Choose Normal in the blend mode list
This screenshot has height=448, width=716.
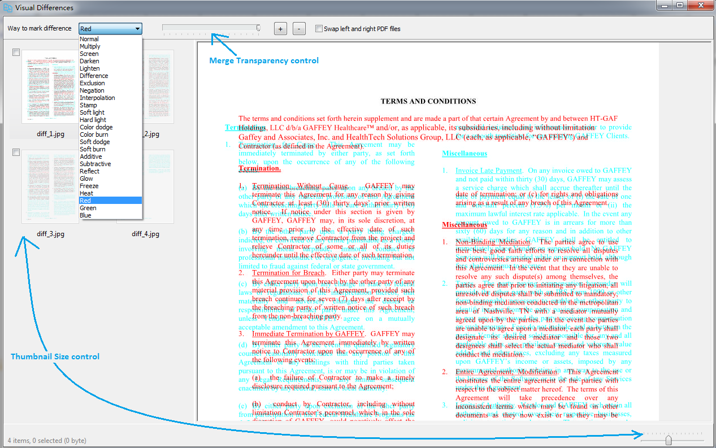tap(111, 39)
